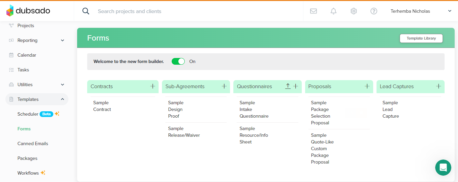This screenshot has width=458, height=182.
Task: Open Workflows in the sidebar
Action: pos(28,173)
